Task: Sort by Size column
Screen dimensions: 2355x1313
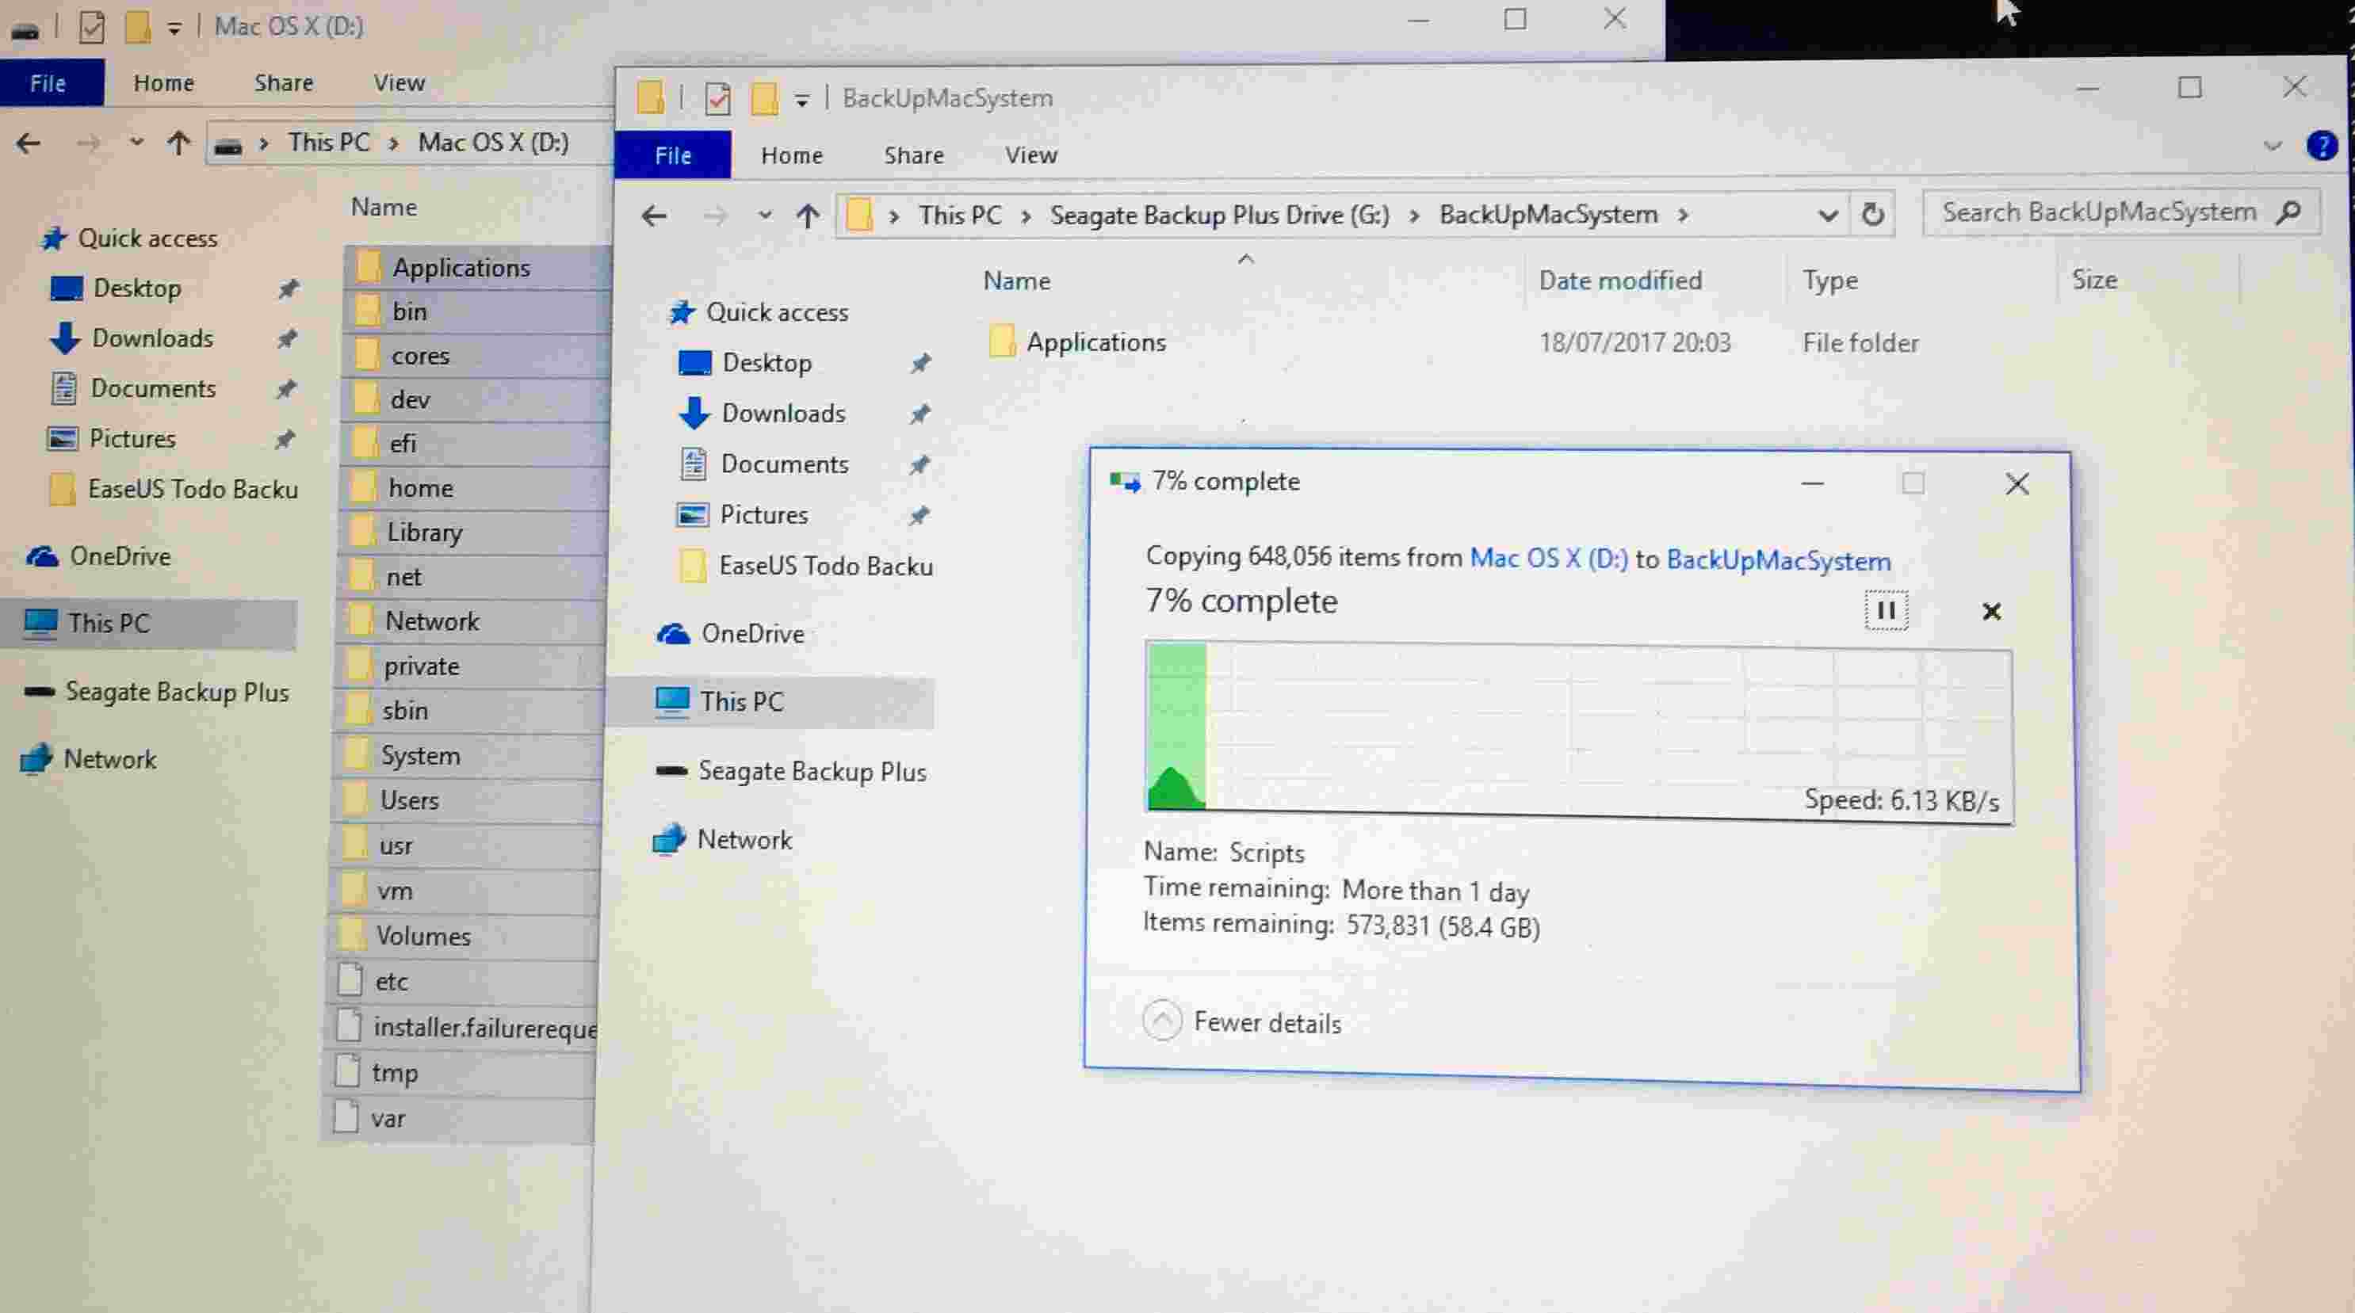Action: 2093,280
